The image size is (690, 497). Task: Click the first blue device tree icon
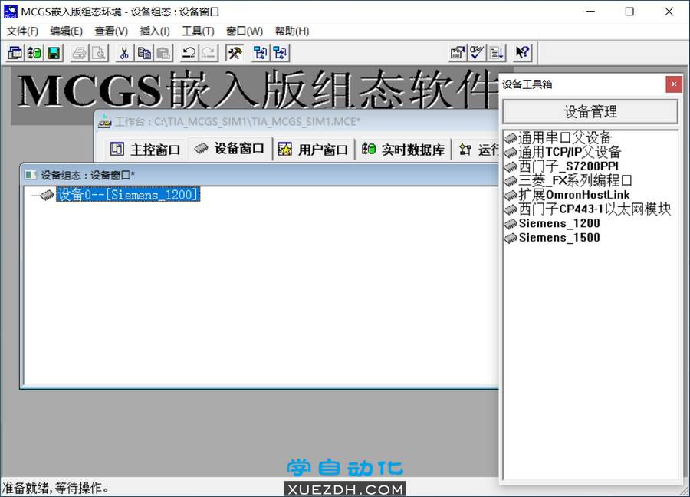(261, 53)
